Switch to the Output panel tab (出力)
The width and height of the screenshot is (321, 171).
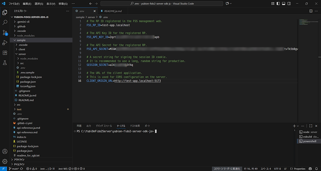89,126
